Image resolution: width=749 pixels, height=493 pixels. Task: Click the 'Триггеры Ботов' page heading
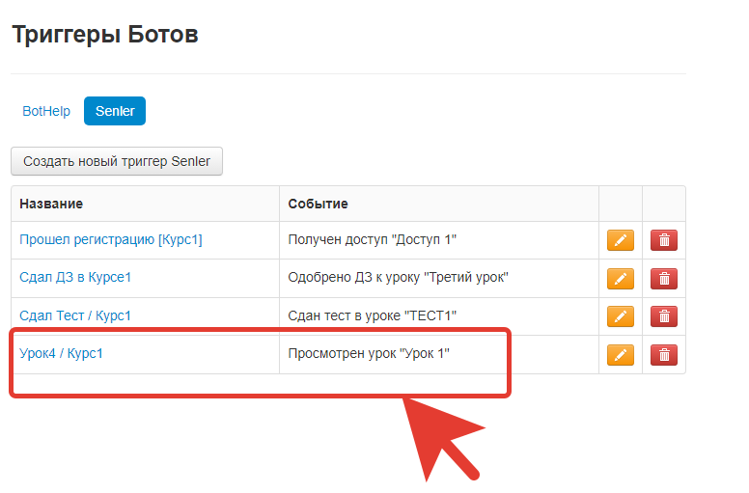pos(104,36)
